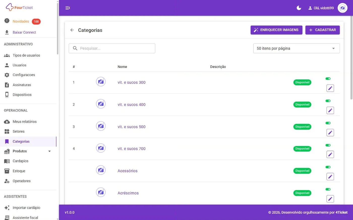Screen dimensions: 353x220
Task: Collapse the sidebar with the hamburger icon
Action: pyautogui.click(x=68, y=8)
